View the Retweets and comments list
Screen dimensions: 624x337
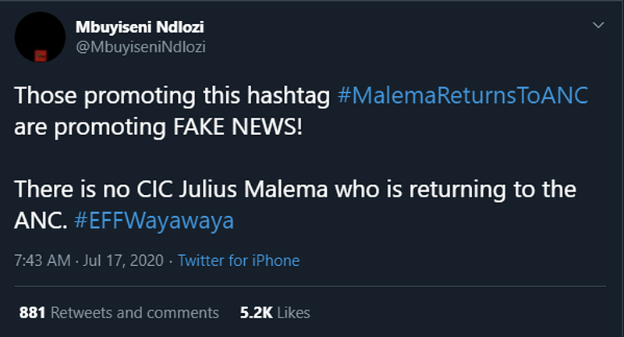[134, 313]
